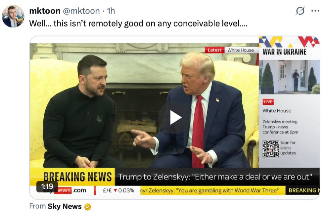Open the mktoon display name link

pyautogui.click(x=45, y=11)
